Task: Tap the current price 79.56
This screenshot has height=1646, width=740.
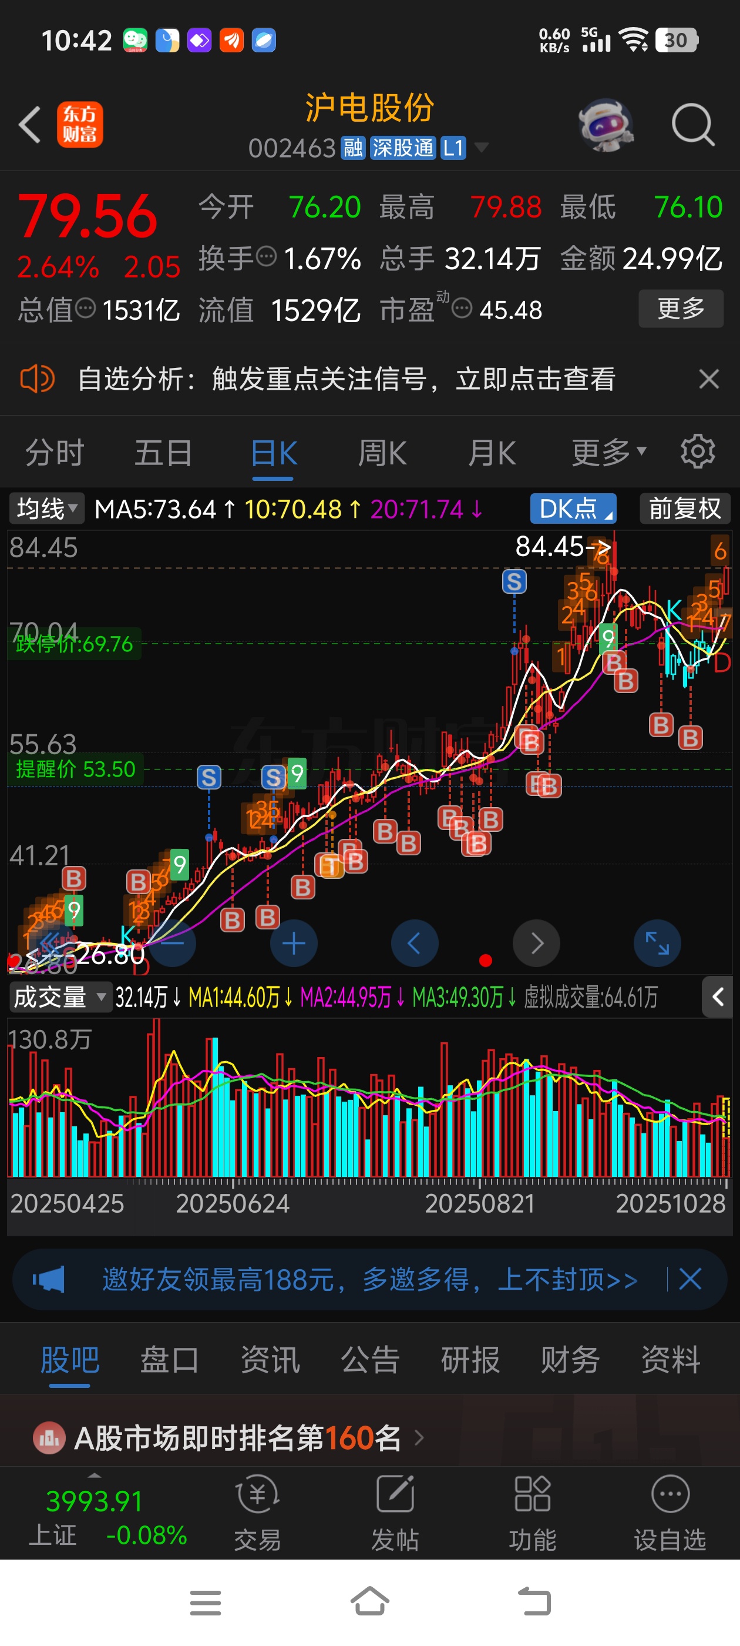Action: pos(88,216)
